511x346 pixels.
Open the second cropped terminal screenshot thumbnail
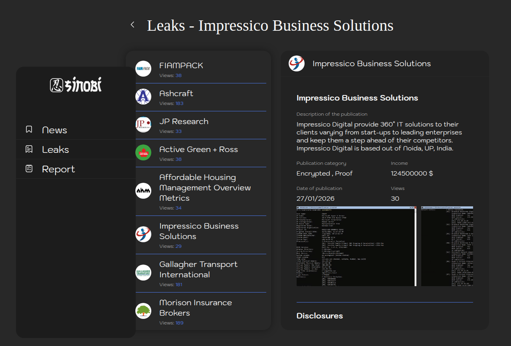[x=447, y=246]
